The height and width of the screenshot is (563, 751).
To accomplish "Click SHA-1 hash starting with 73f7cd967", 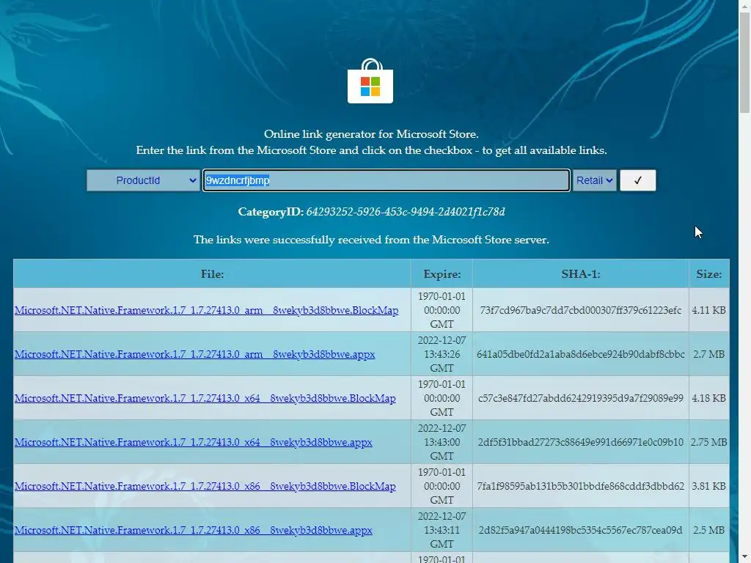I will pyautogui.click(x=581, y=310).
